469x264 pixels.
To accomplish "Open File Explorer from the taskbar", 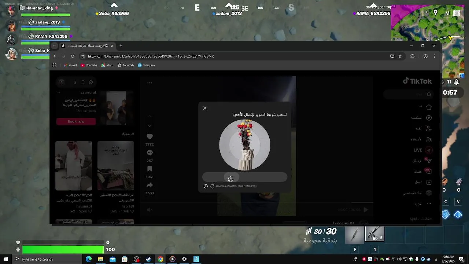I will [x=100, y=259].
